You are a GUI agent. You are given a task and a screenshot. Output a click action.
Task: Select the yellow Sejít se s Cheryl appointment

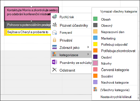28,32
